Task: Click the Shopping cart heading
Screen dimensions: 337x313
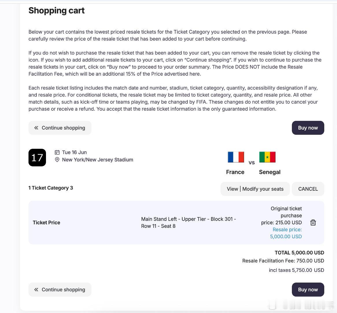Action: [x=56, y=10]
